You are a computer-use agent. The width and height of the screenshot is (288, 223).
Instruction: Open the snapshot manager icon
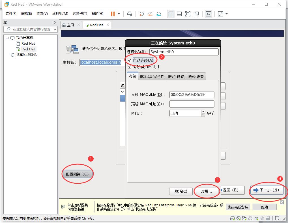point(159,14)
